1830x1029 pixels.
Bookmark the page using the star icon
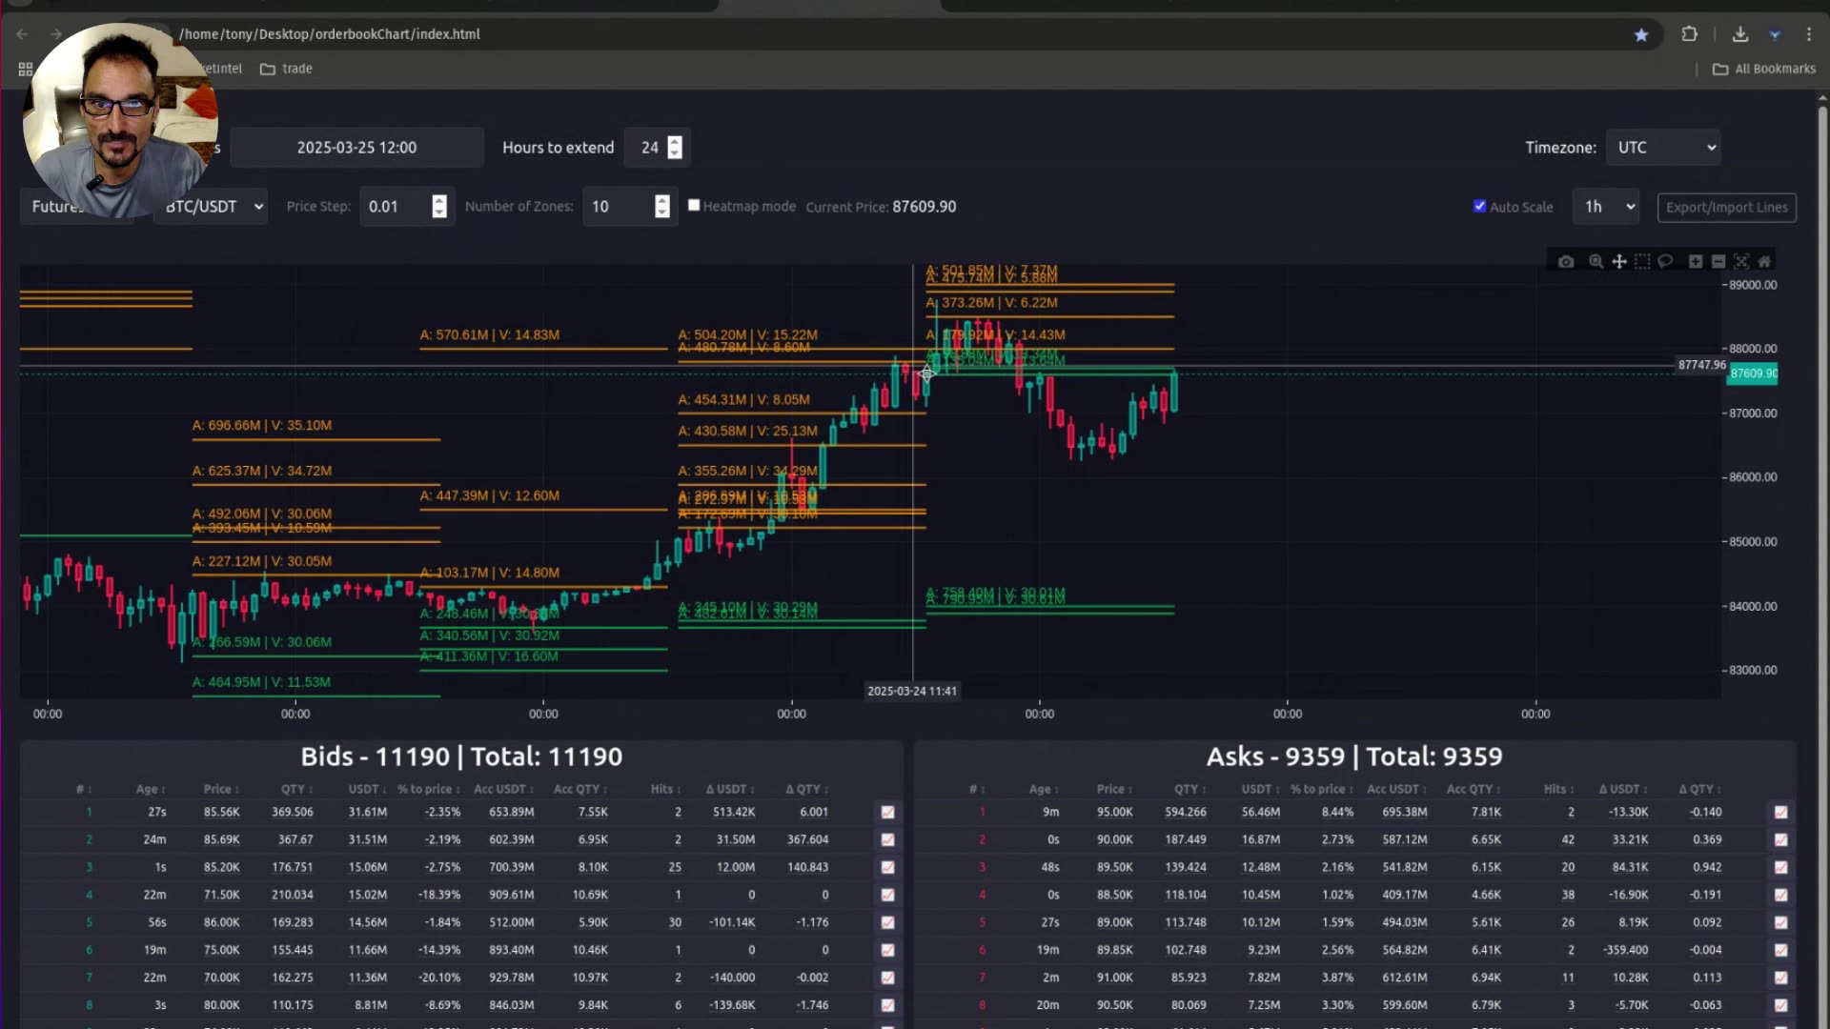1641,34
